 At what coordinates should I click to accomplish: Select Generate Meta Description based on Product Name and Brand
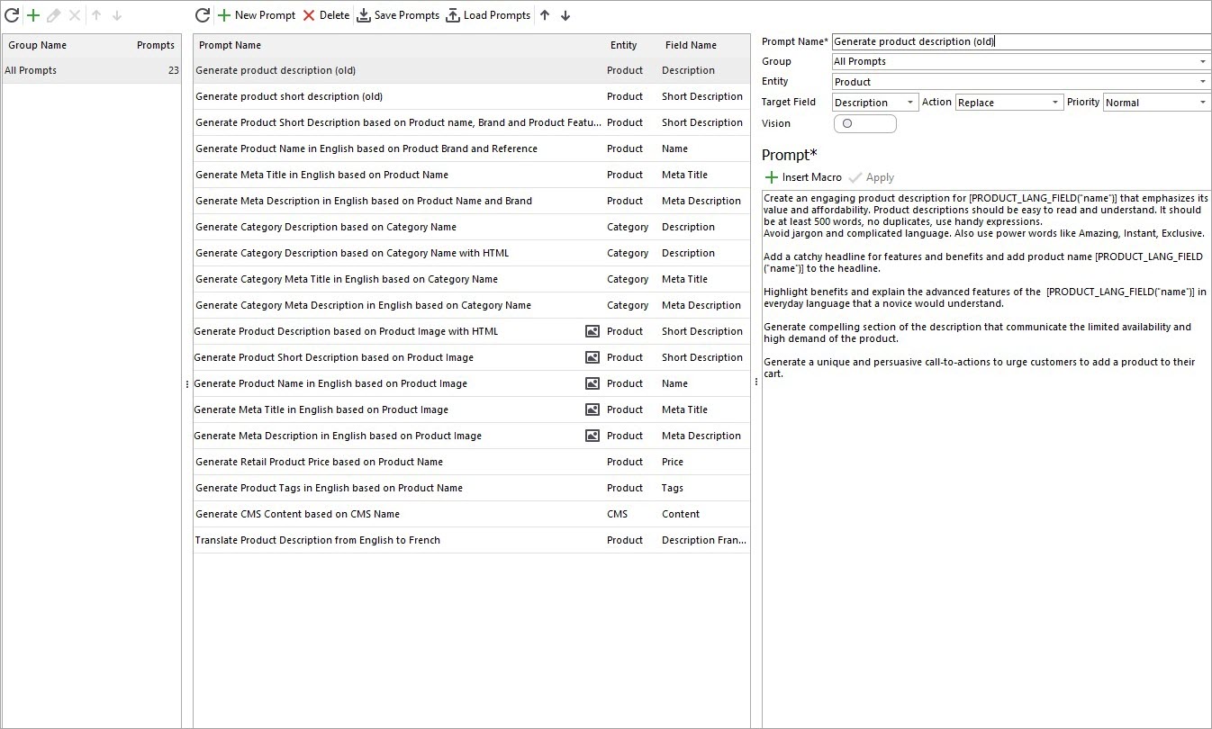pyautogui.click(x=471, y=201)
